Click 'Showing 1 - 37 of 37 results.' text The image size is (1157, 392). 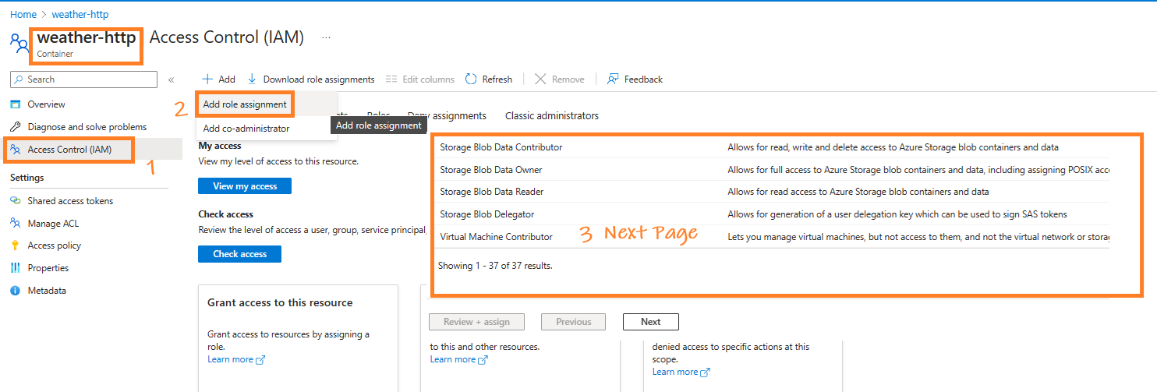coord(495,266)
